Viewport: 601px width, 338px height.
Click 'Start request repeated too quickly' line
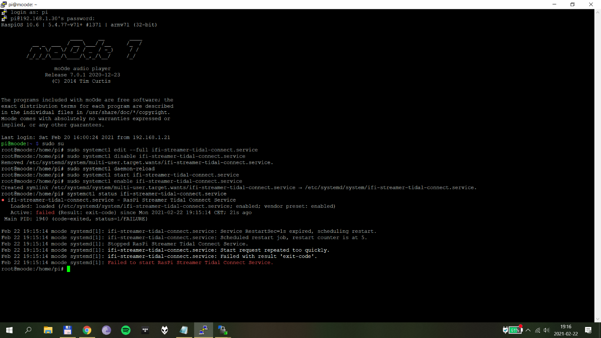click(166, 250)
